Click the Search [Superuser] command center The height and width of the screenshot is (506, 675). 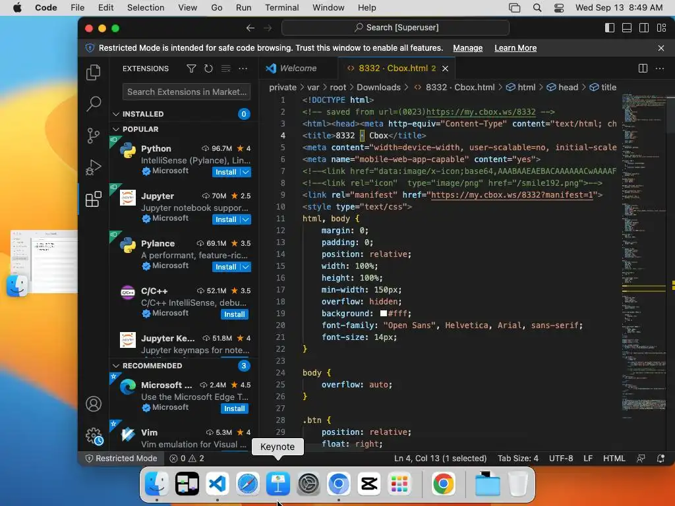[396, 28]
